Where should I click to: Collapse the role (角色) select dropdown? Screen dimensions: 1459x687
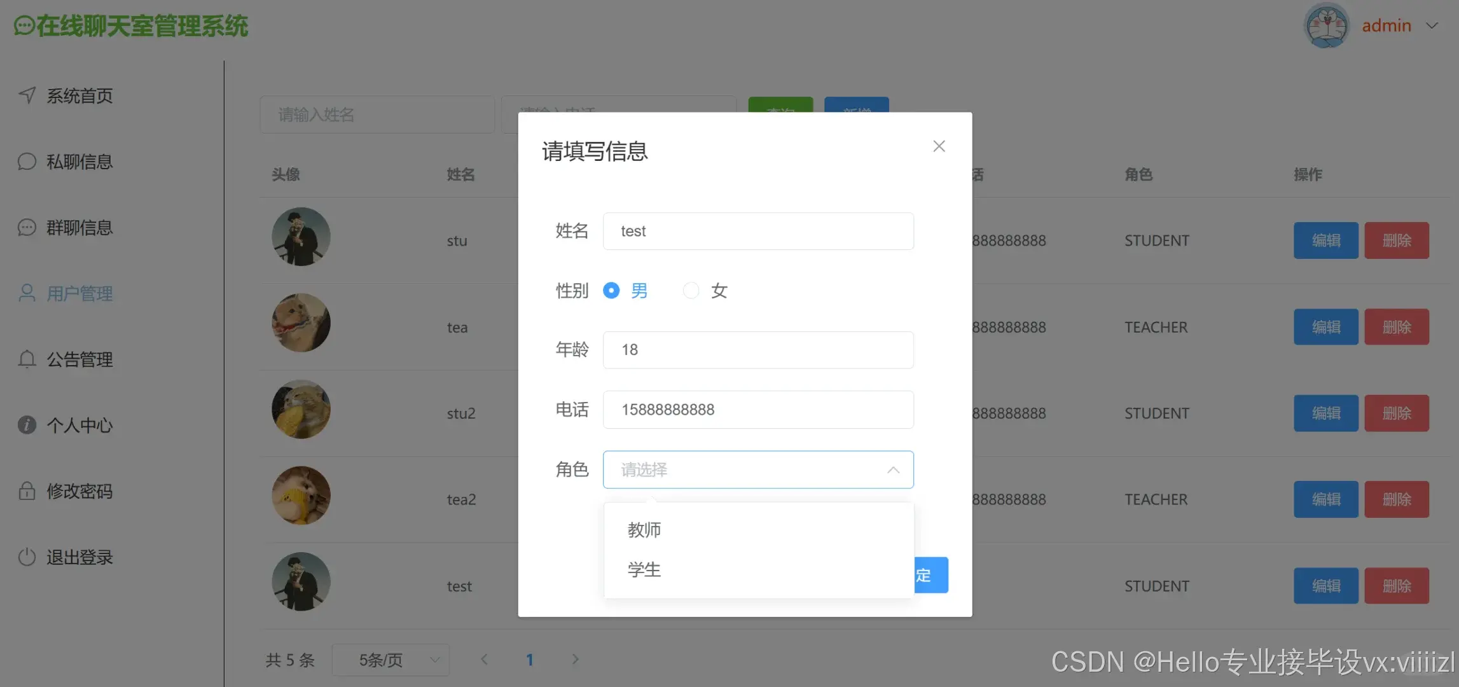(x=893, y=470)
